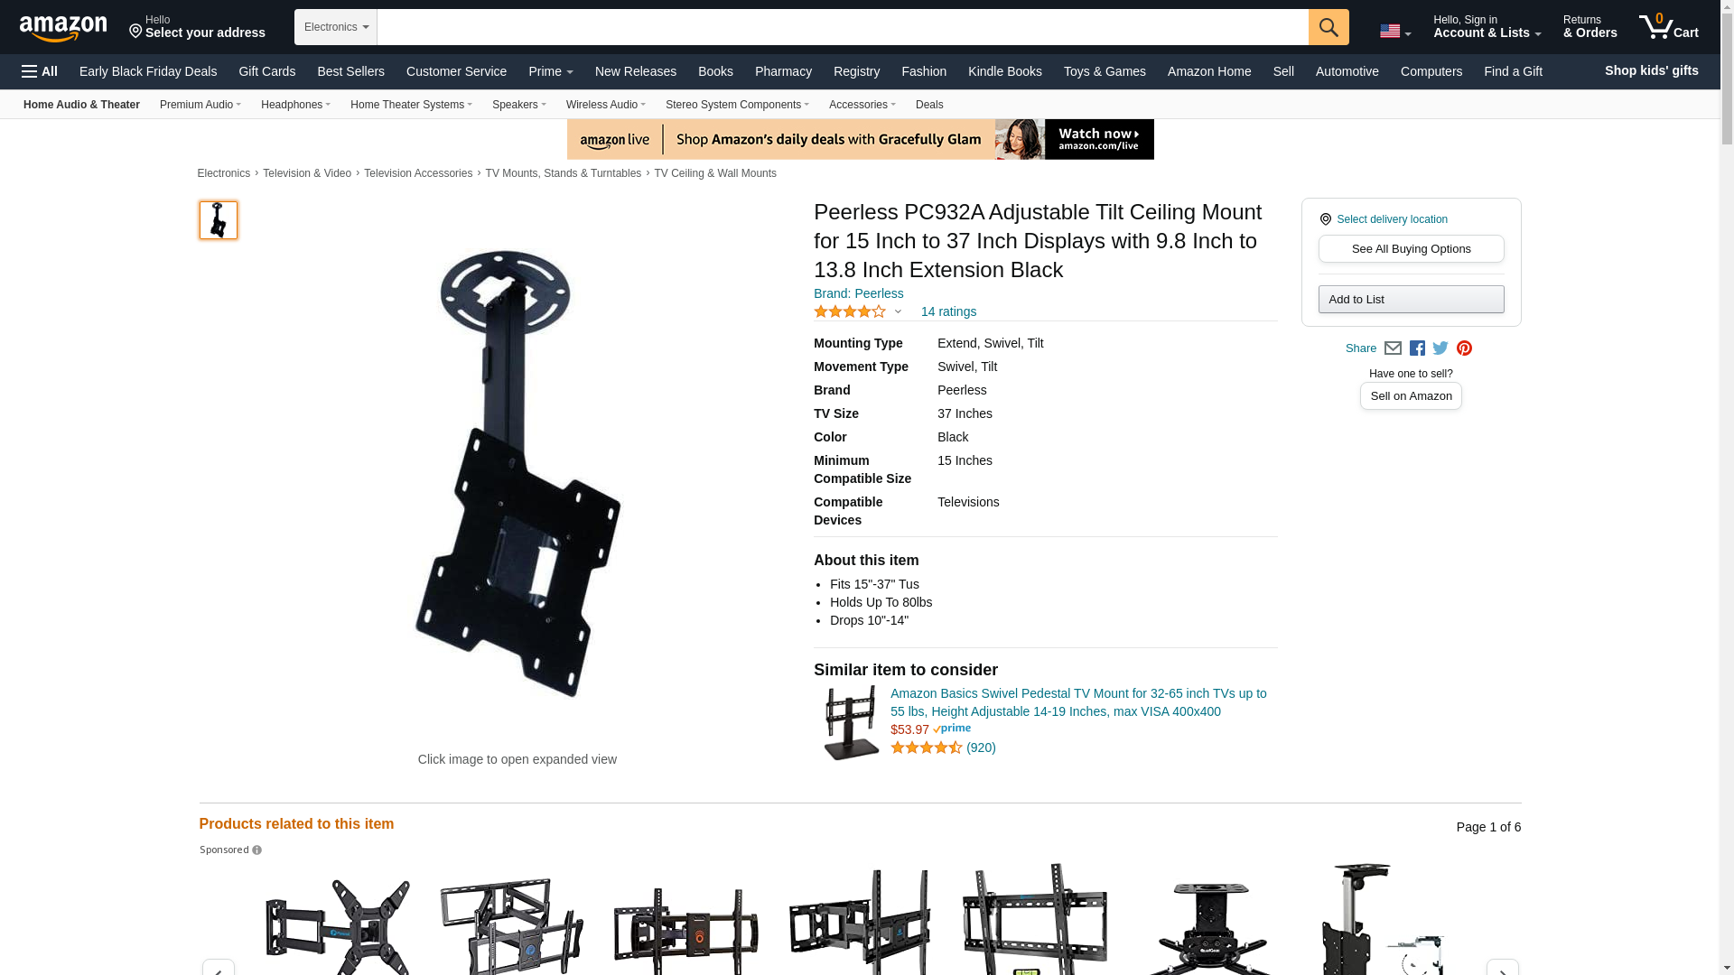This screenshot has width=1734, height=975.
Task: Open the Electronics search category dropdown
Action: click(336, 27)
